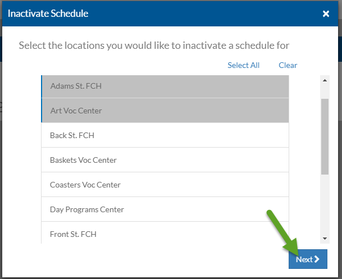Deselect the Adams St. FCH location
This screenshot has width=342, height=279.
165,86
